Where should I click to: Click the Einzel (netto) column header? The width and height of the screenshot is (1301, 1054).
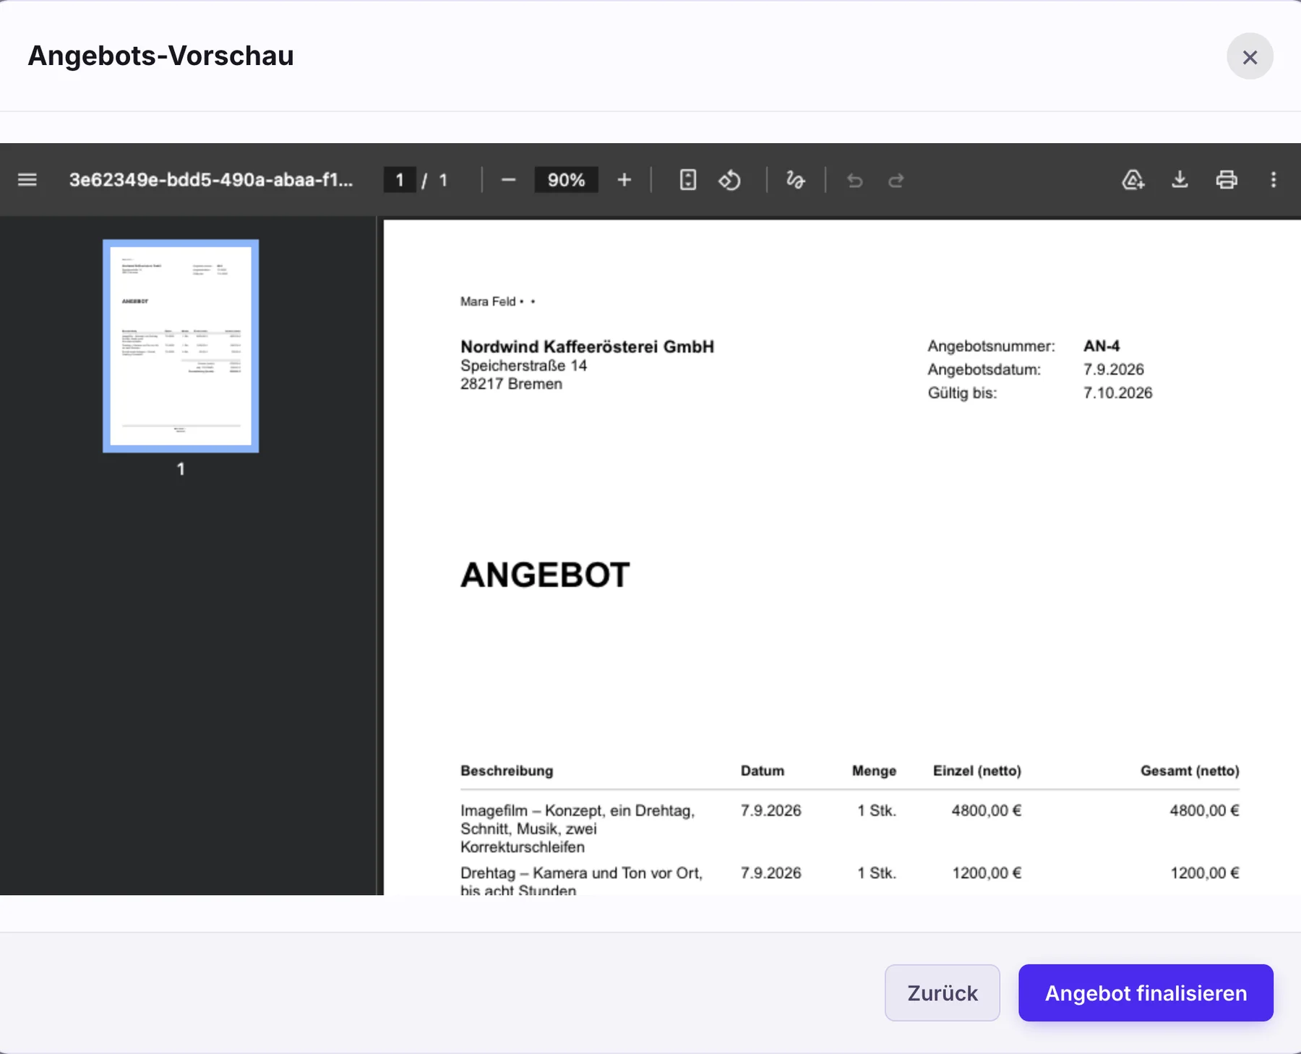pos(976,771)
